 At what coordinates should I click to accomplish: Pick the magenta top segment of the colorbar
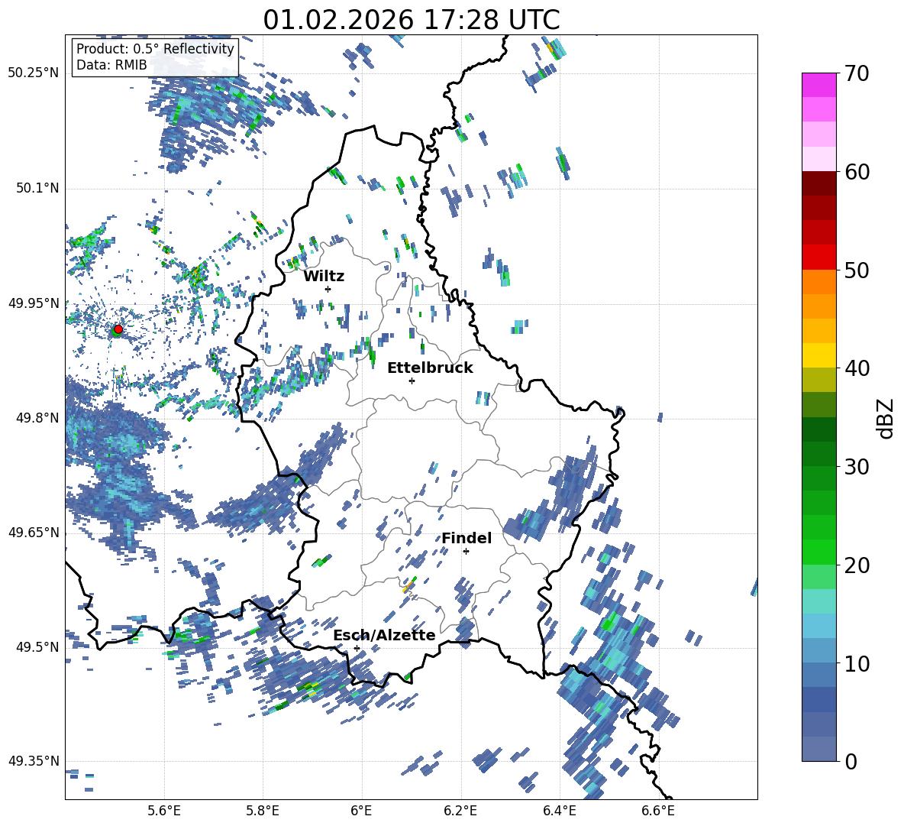819,85
